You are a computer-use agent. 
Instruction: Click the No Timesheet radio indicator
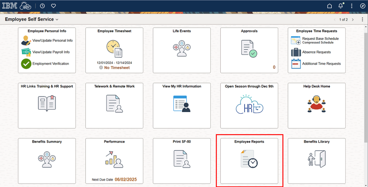[101, 67]
